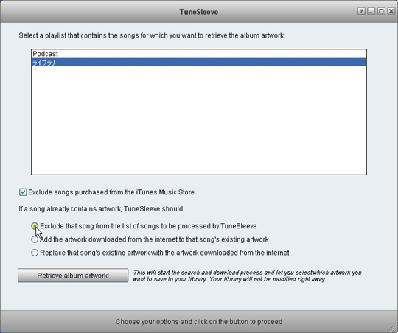Click the 'Exclude songs purchased from the iTunes Music Store' label

pos(111,192)
